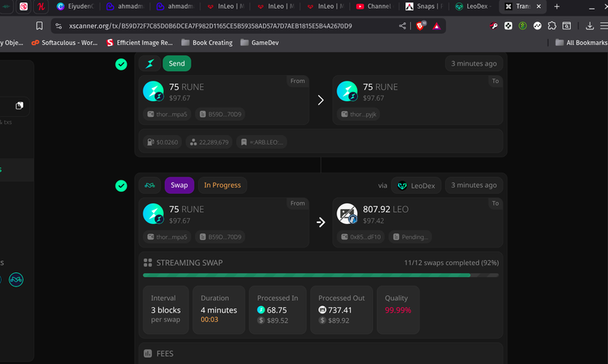Click the Send step checkmark
Screen dimensions: 608x364
click(121, 64)
